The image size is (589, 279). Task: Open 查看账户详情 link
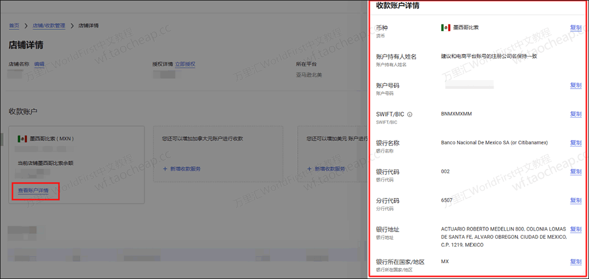[33, 190]
